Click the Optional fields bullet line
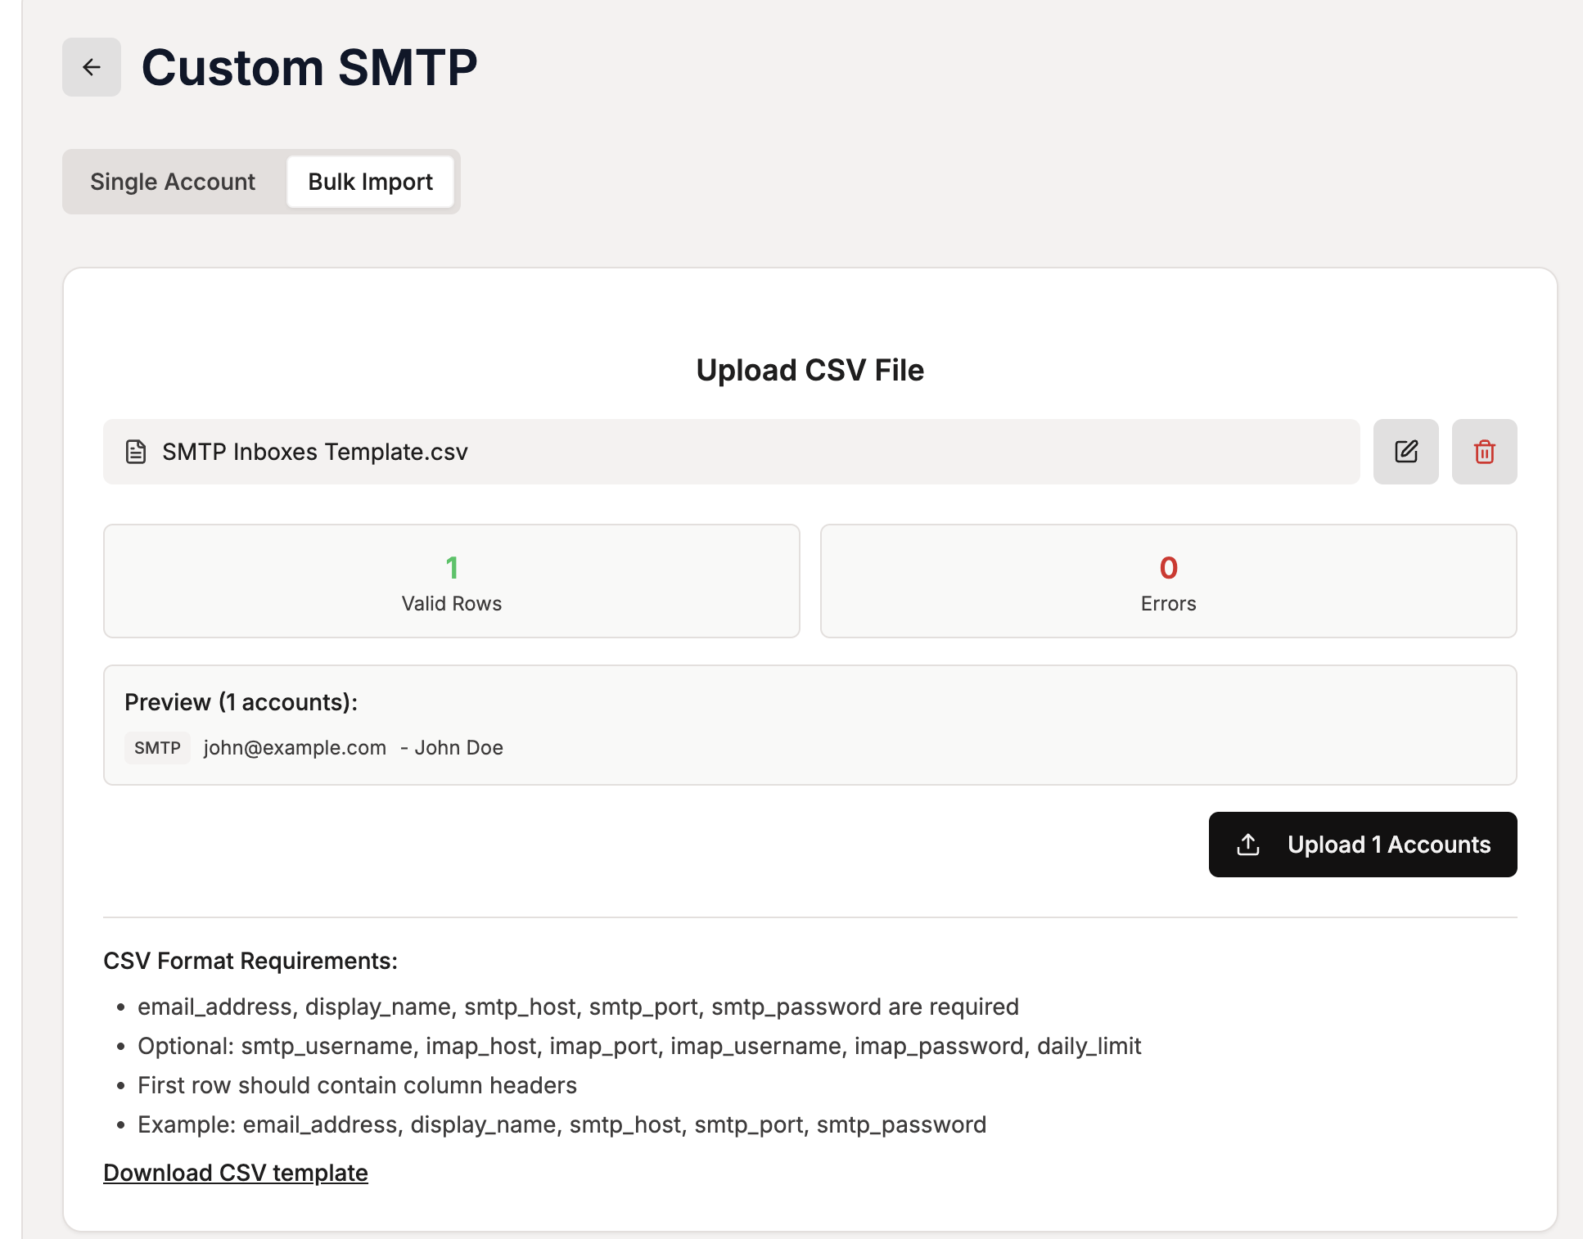 pos(639,1046)
